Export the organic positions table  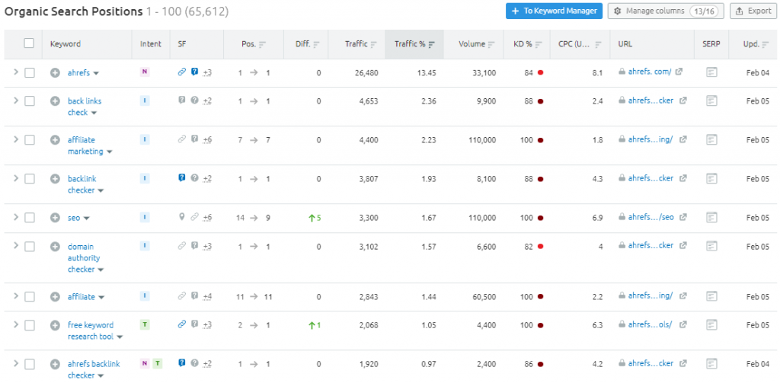[753, 11]
